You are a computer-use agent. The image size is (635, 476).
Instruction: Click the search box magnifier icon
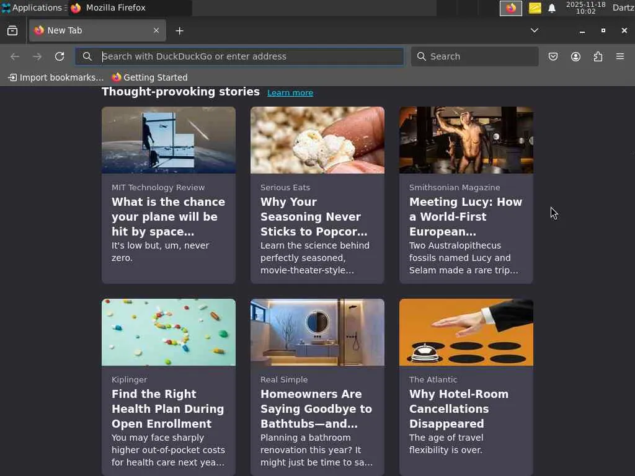point(422,56)
